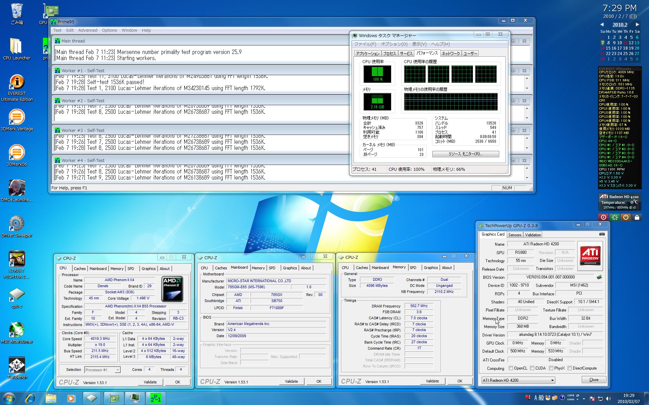Screen dimensions: 649x405
Task: Click the GPU-Z BIOS save chip icon
Action: [x=599, y=277]
